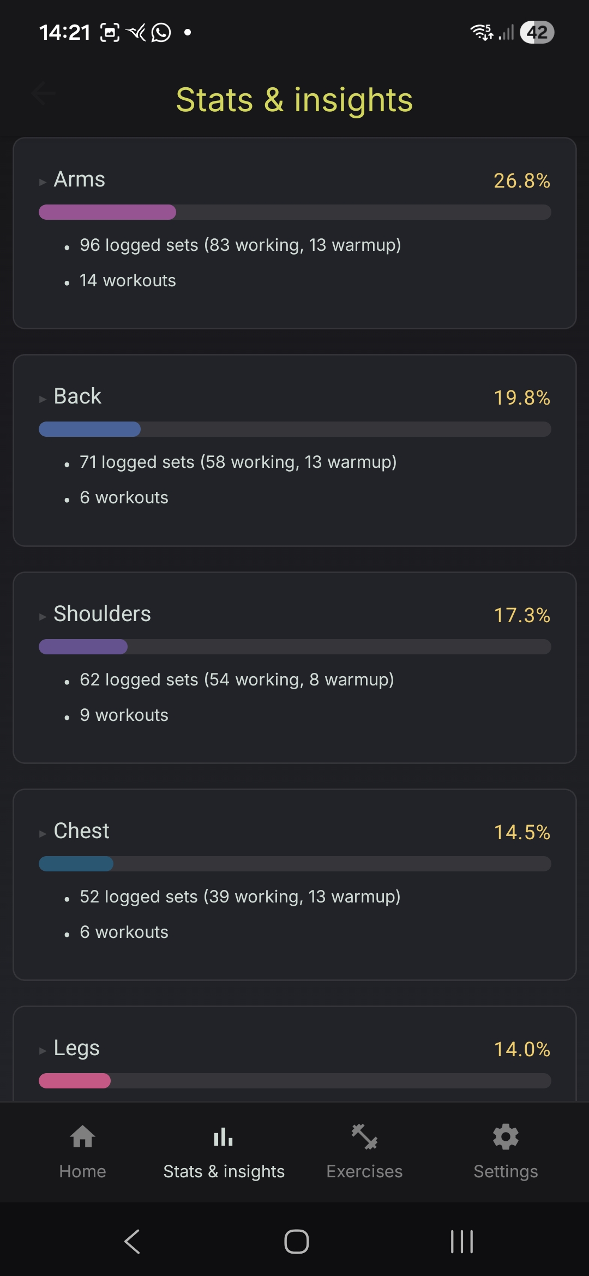Open the Home tab icon
589x1276 pixels.
click(82, 1138)
